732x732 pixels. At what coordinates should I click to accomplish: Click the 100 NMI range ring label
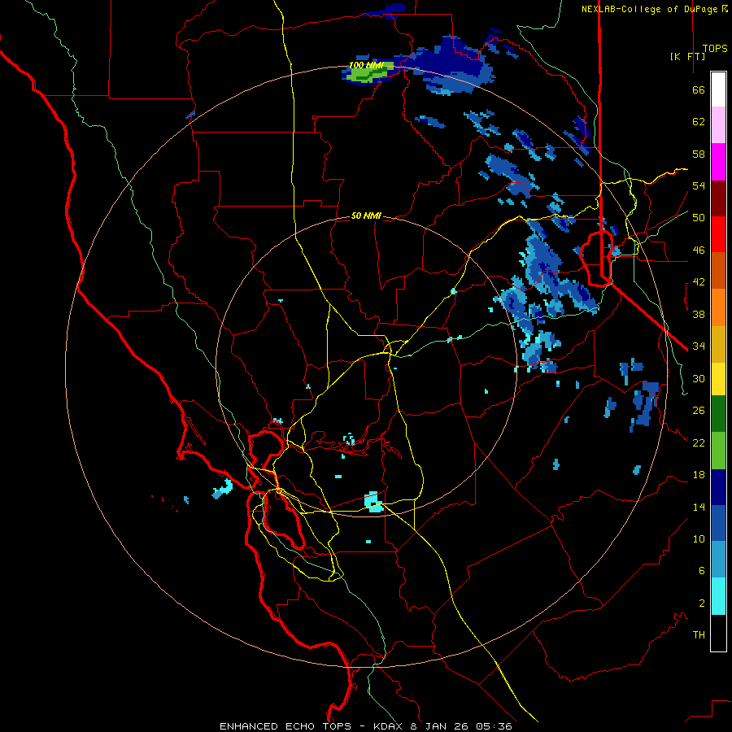pos(366,65)
